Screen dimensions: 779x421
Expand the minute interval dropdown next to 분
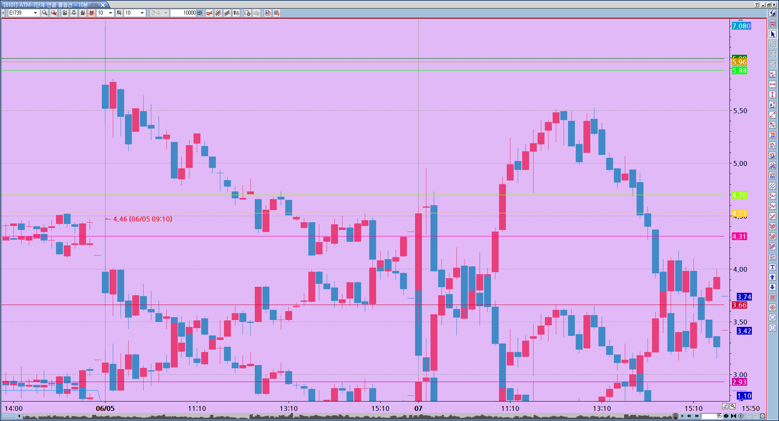110,13
